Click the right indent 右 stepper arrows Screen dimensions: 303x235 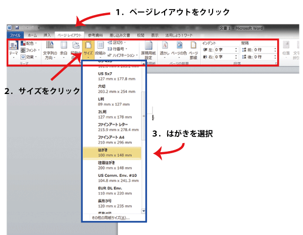coord(236,57)
